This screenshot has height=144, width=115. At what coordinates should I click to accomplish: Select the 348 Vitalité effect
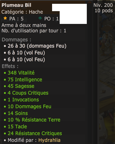click(21, 73)
